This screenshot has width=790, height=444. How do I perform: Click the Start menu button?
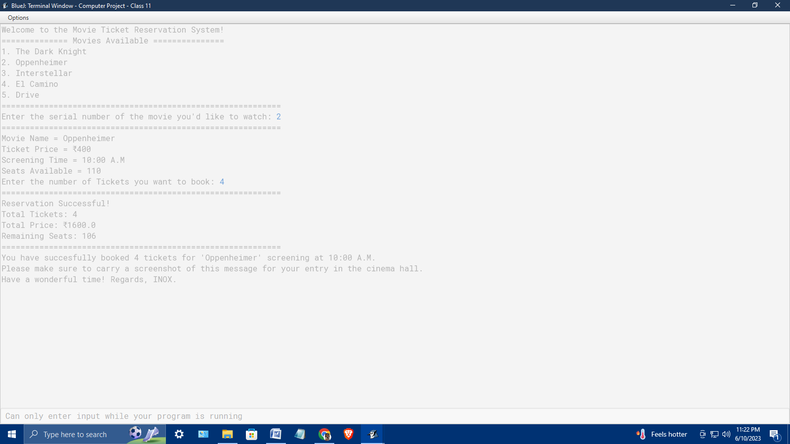[11, 434]
